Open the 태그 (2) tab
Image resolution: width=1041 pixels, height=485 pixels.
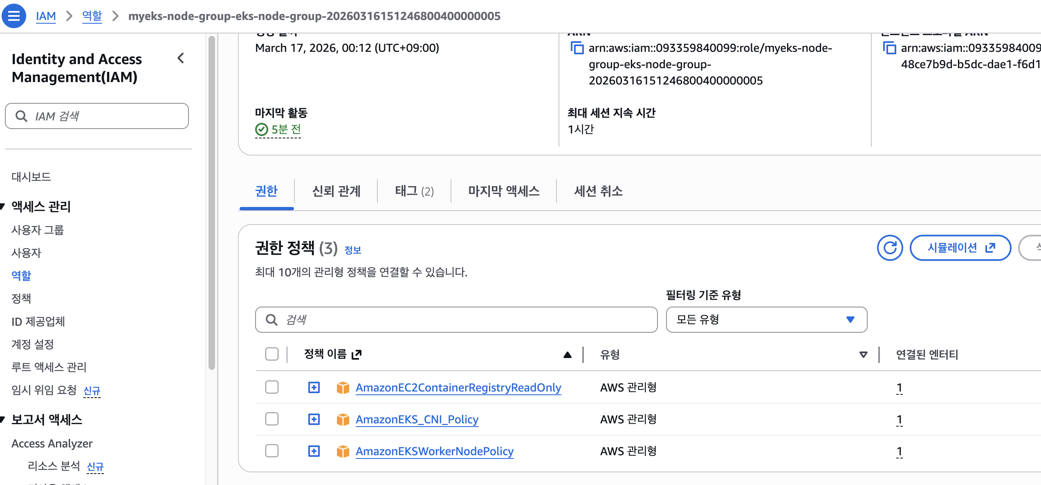414,191
